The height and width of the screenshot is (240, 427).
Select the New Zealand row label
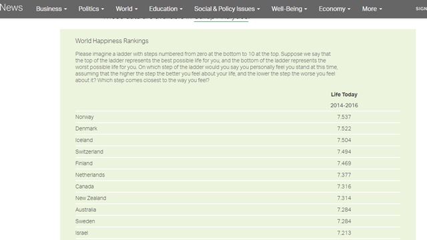91,198
